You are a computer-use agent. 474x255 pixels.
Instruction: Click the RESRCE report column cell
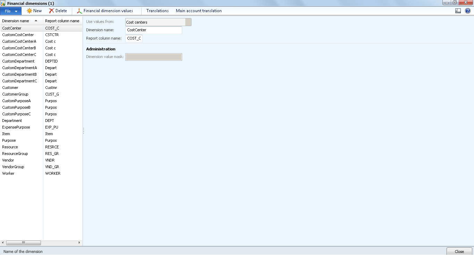click(x=63, y=147)
